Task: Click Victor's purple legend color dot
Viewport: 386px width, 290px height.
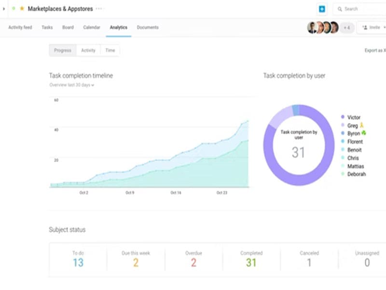Action: (343, 117)
